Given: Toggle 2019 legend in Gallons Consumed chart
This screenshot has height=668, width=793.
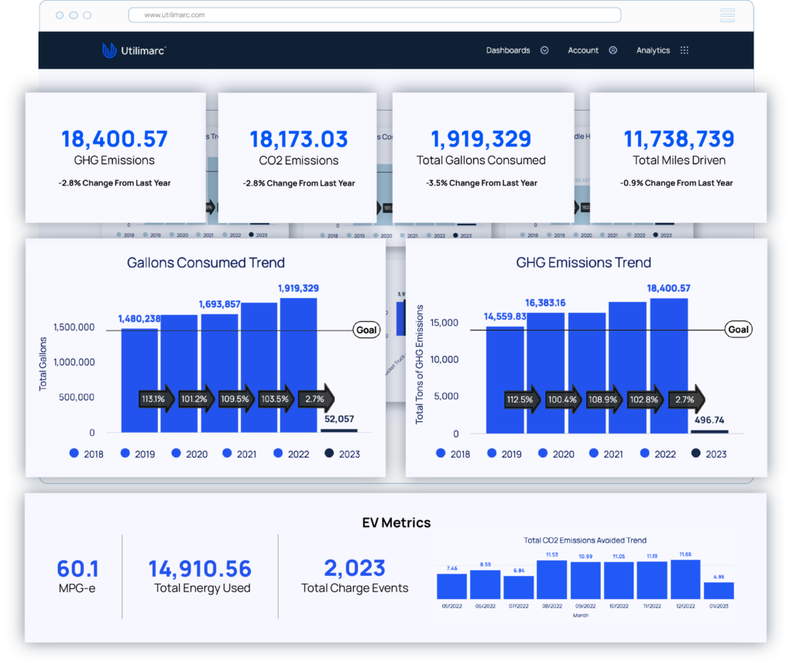Looking at the screenshot, I should click(x=138, y=454).
